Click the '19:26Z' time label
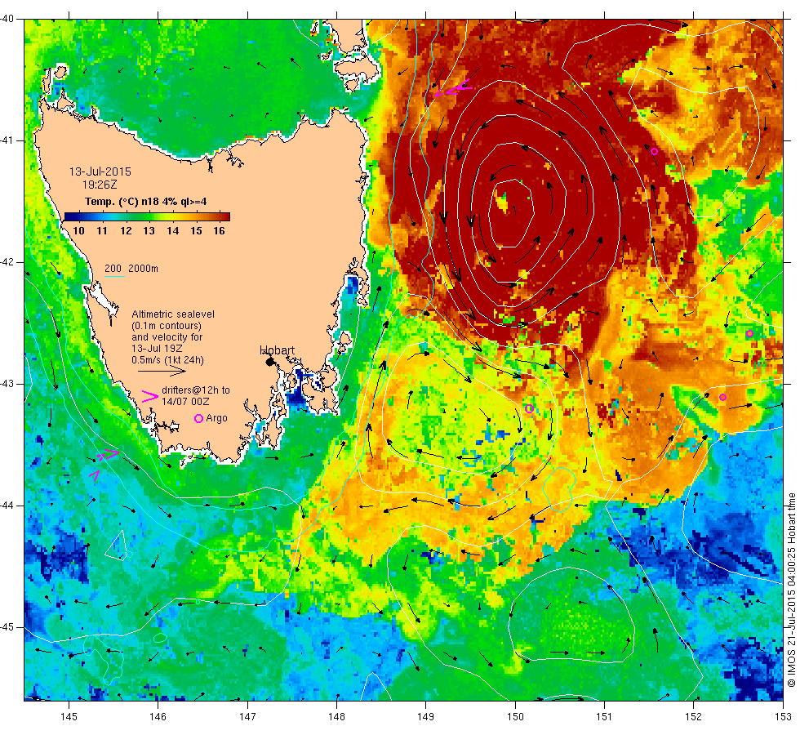The image size is (800, 735). click(x=100, y=185)
